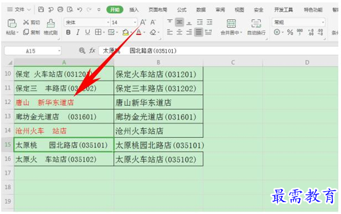
Task: Click the clear formatting eraser icon
Action: (153, 32)
